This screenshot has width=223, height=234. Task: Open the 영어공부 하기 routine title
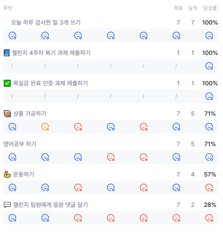[20, 144]
